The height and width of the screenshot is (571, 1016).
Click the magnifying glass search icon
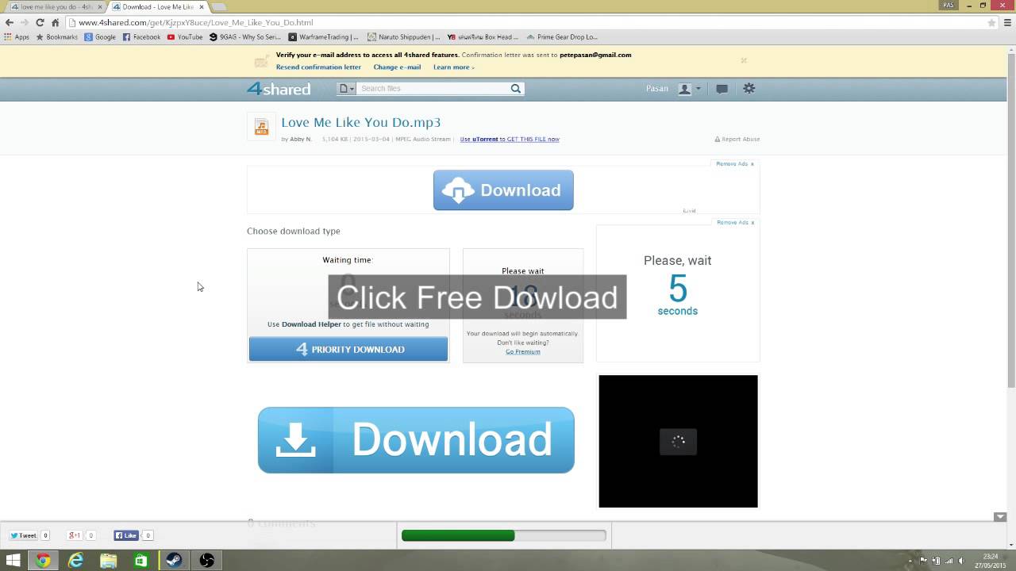[x=516, y=89]
